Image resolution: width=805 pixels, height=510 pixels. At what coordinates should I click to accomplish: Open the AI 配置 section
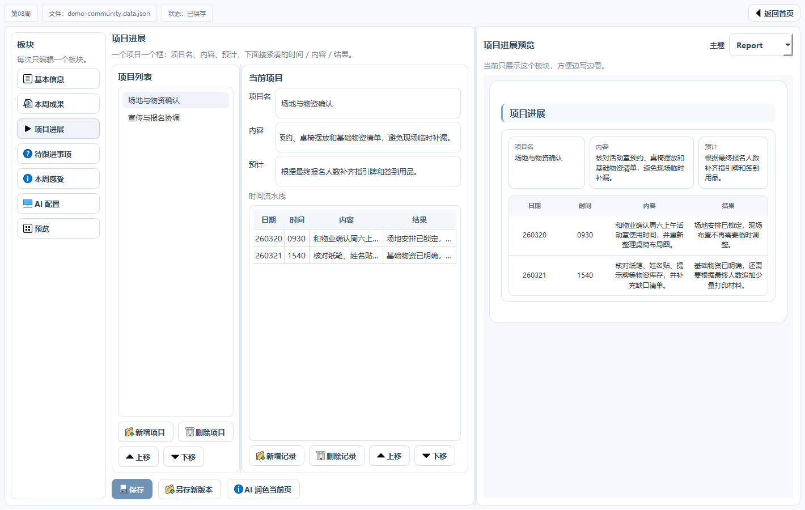coord(58,203)
